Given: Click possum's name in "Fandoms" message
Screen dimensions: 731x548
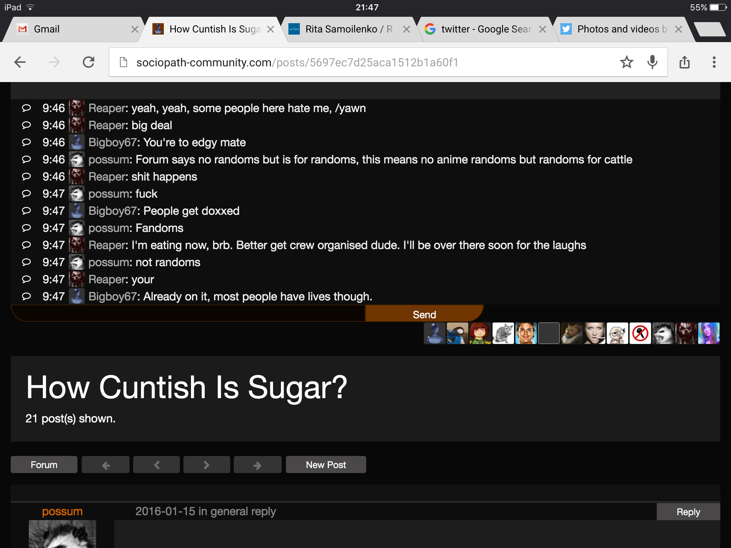Looking at the screenshot, I should 109,228.
